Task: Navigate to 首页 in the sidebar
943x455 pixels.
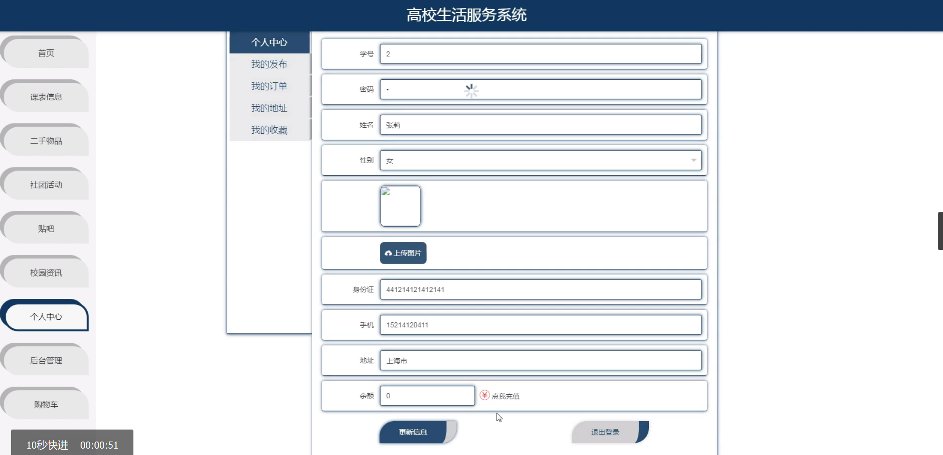Action: tap(46, 53)
